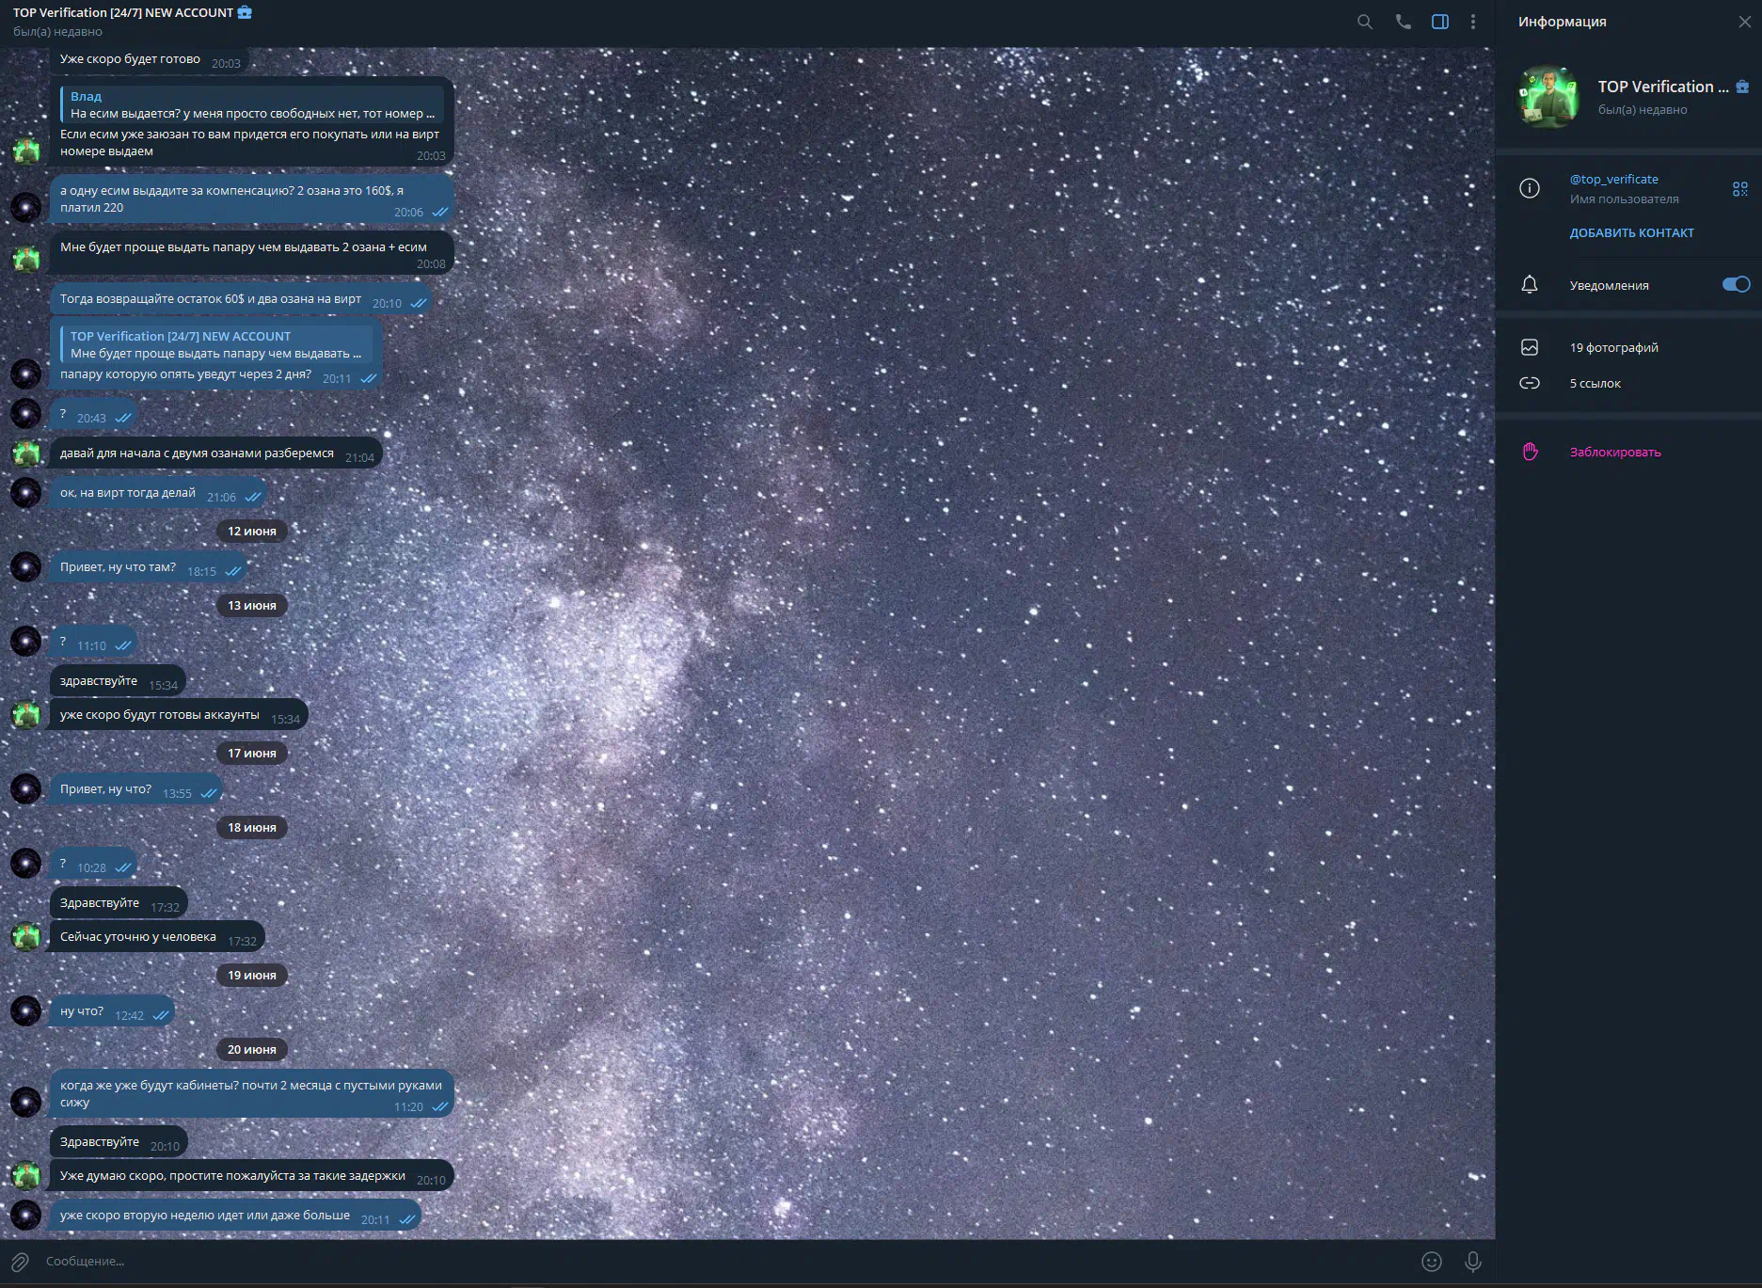The image size is (1762, 1288).
Task: Open search in chat
Action: click(1364, 22)
